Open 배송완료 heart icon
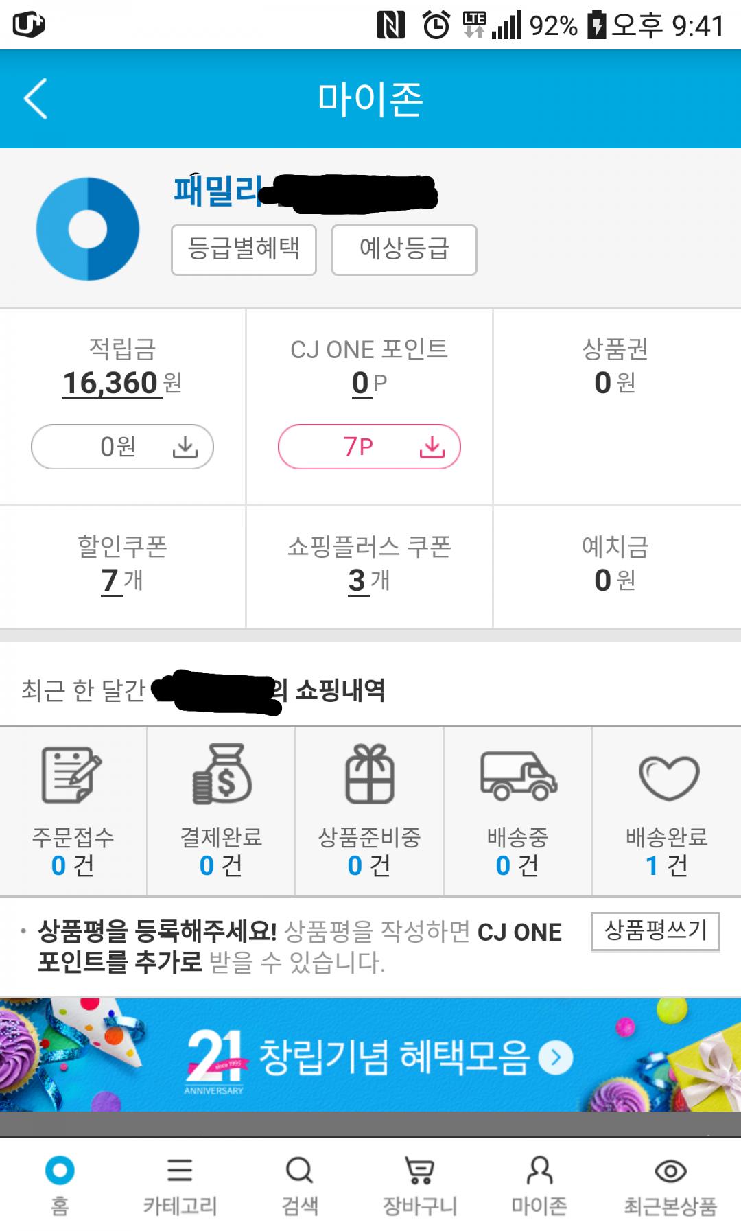The height and width of the screenshot is (1231, 741). click(668, 777)
